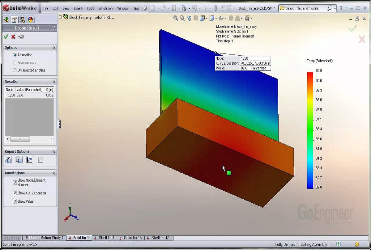Select the At location radio button

(x=15, y=55)
